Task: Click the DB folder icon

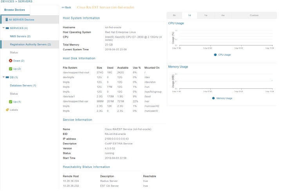Action: [7, 77]
